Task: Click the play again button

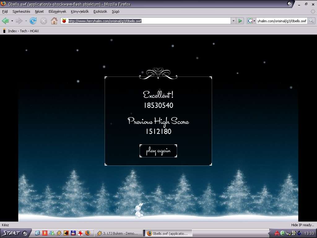Action: tap(158, 151)
